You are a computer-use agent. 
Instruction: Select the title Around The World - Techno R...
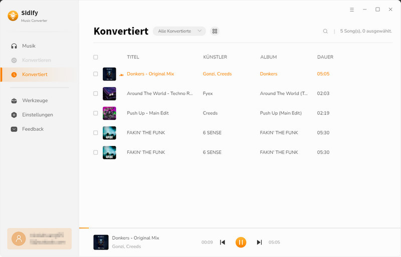[x=160, y=93]
